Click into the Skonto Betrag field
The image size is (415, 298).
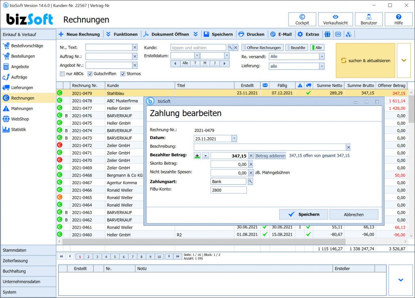tap(229, 164)
